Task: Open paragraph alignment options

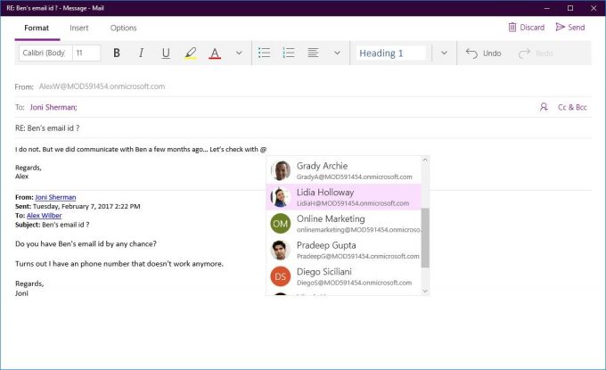Action: click(x=313, y=53)
